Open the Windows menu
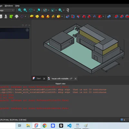129x129 pixels. [x=9, y=6]
